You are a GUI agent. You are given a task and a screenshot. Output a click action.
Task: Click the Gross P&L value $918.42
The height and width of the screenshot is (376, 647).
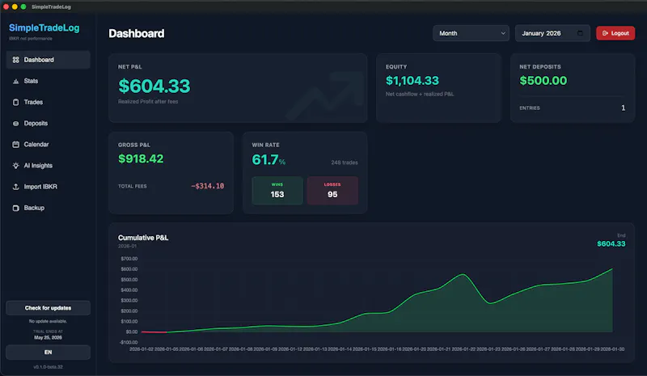tap(141, 158)
